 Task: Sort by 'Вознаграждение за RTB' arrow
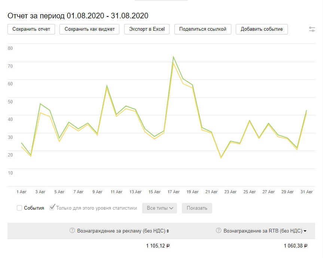click(x=305, y=231)
